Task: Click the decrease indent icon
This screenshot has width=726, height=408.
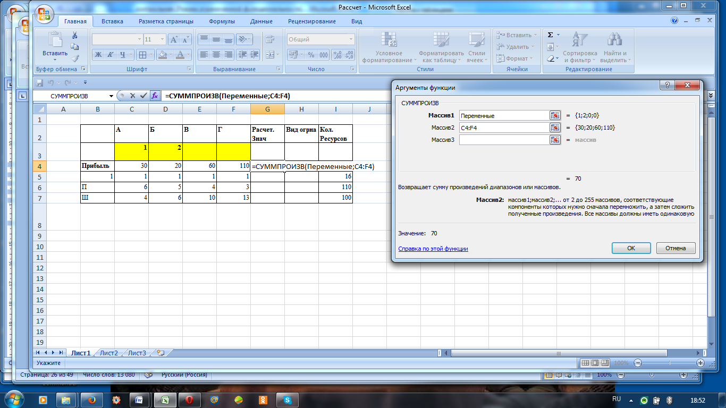Action: [242, 55]
